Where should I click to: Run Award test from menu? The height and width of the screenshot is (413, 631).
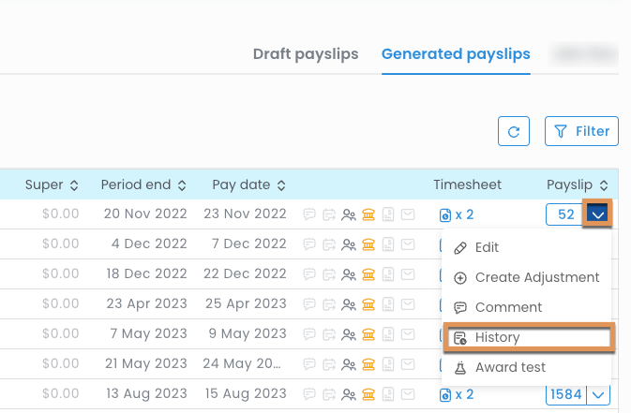pyautogui.click(x=510, y=367)
